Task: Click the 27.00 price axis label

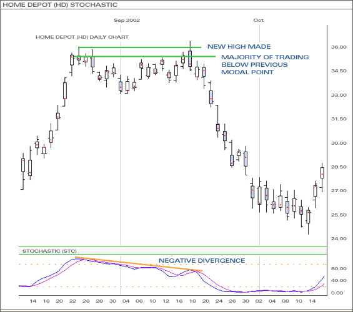Action: 339,190
